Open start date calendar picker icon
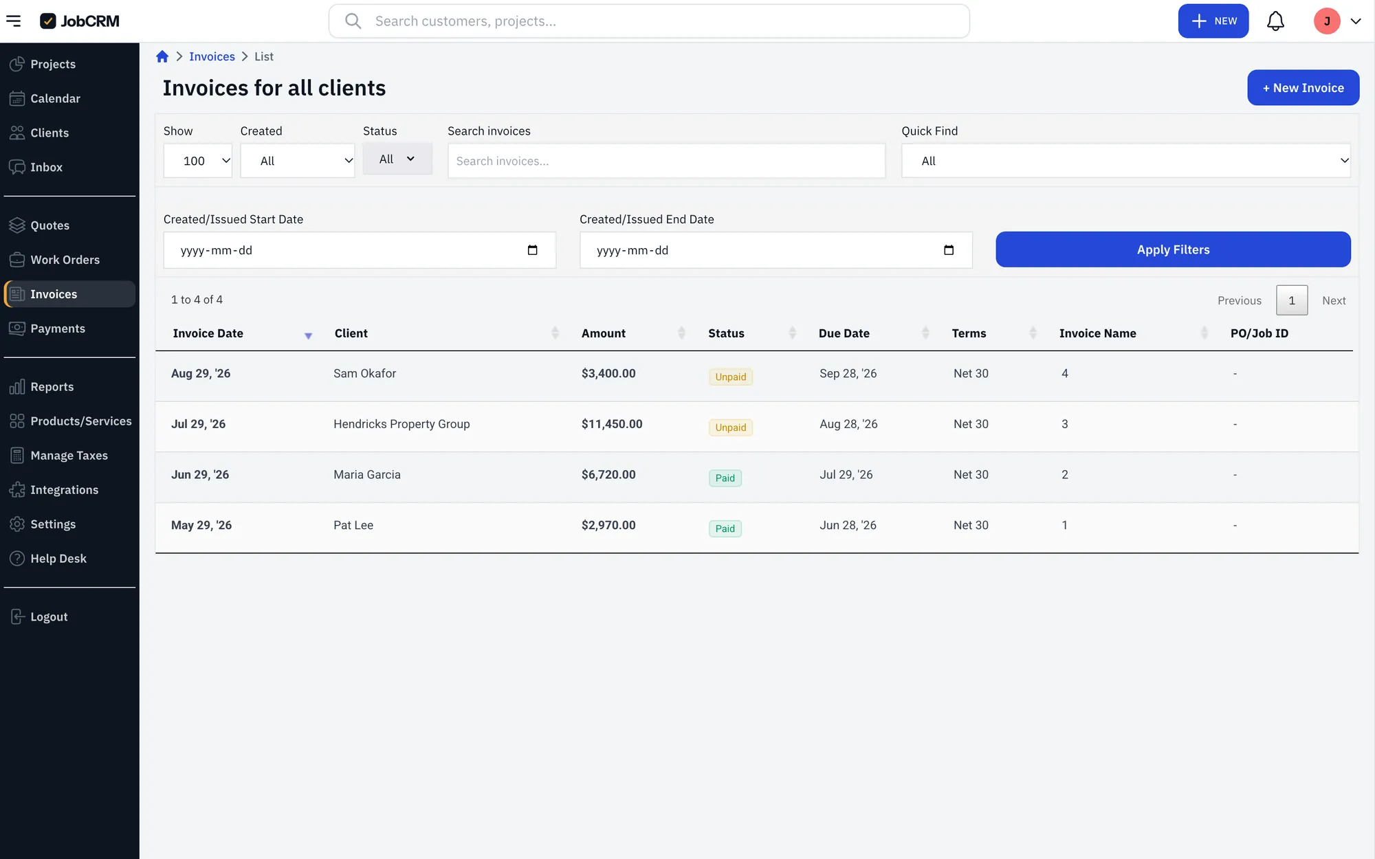Viewport: 1375px width, 859px height. pos(532,250)
